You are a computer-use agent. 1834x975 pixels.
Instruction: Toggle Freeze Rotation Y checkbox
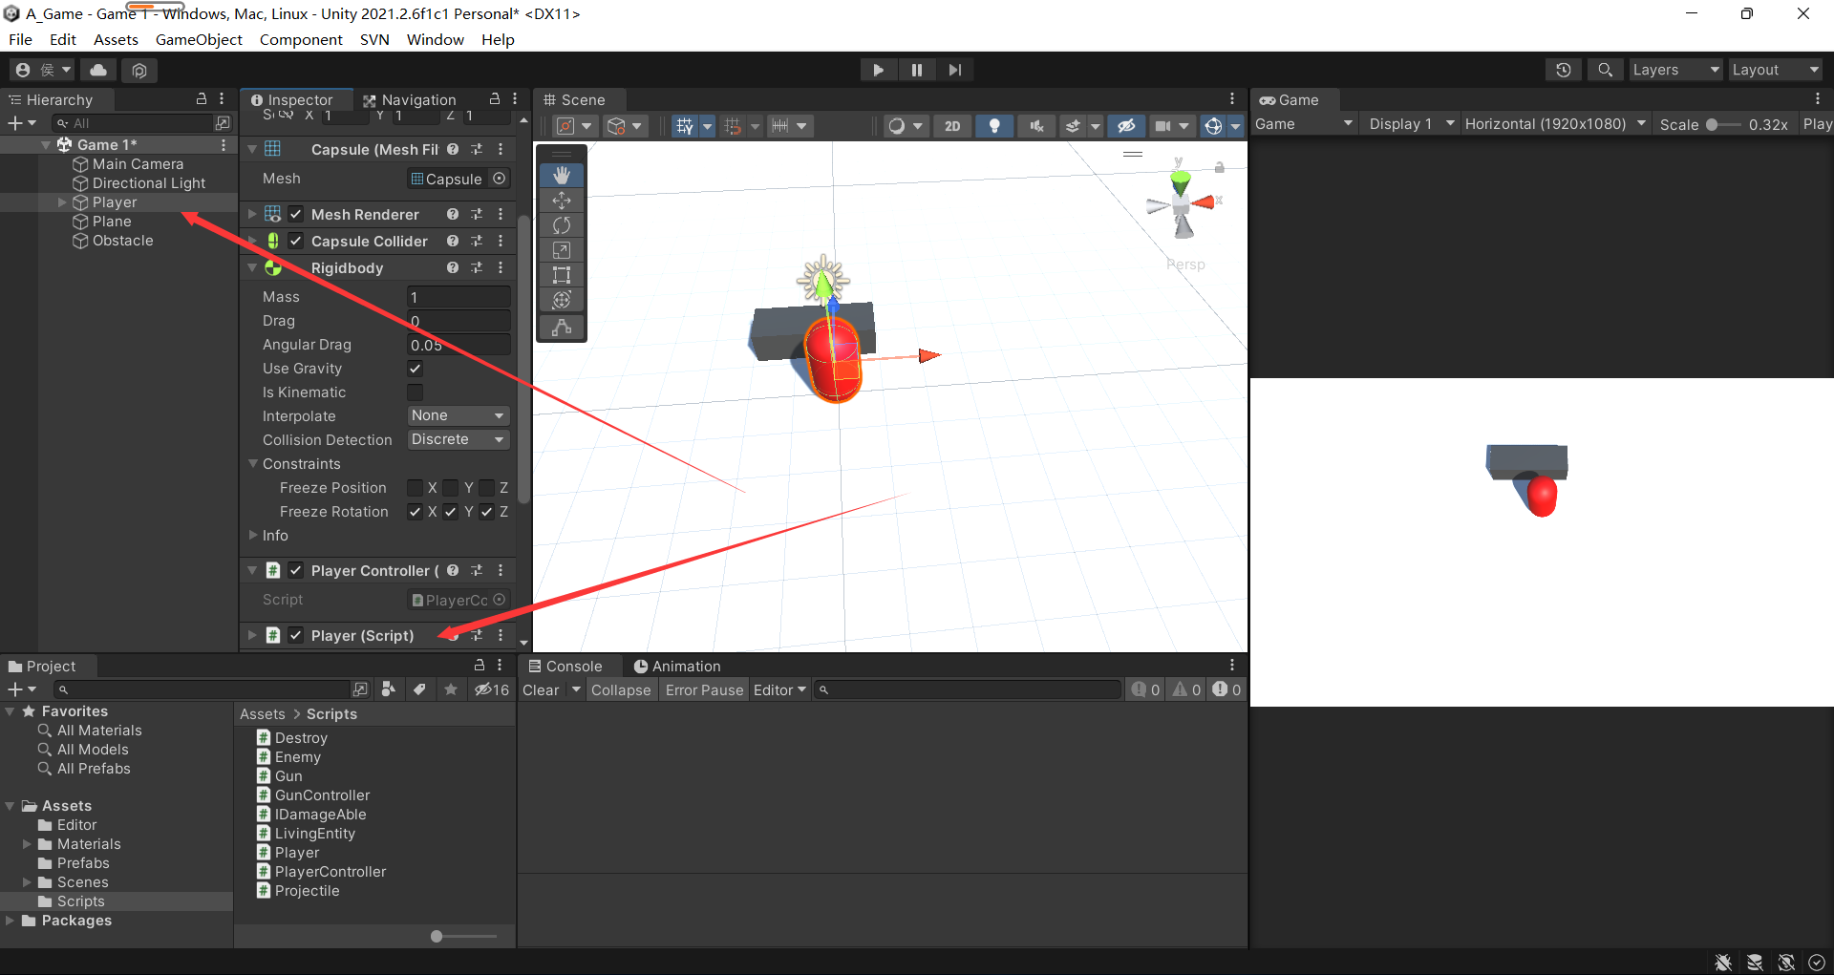451,512
